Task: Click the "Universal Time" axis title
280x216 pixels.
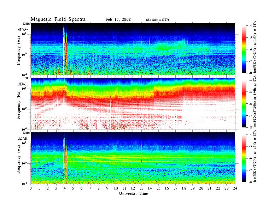Action: pos(133,193)
